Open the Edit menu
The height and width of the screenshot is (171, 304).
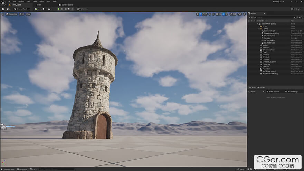point(15,1)
